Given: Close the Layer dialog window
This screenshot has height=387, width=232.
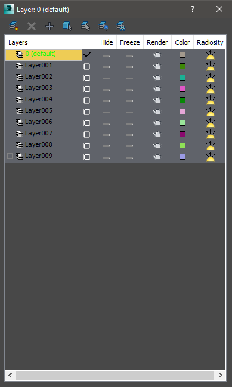Looking at the screenshot, I should 219,9.
